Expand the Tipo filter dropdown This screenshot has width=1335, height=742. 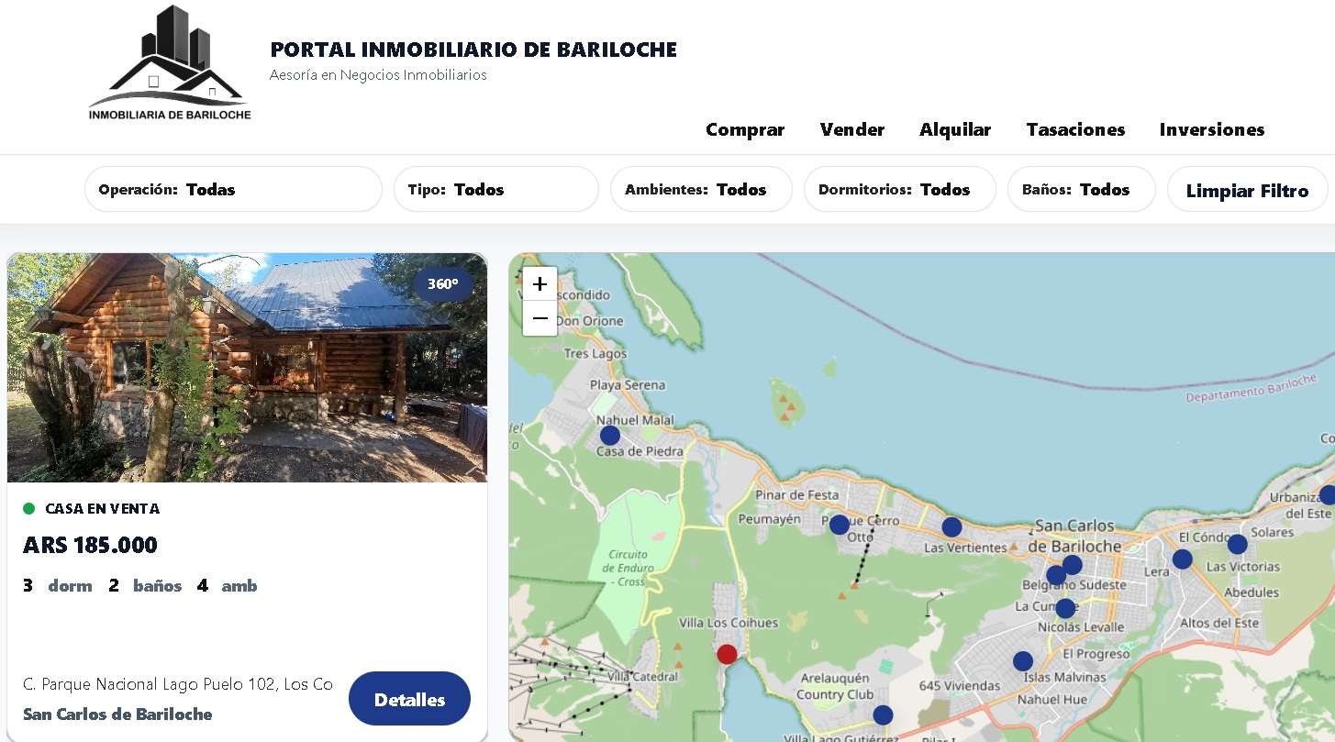pos(495,190)
